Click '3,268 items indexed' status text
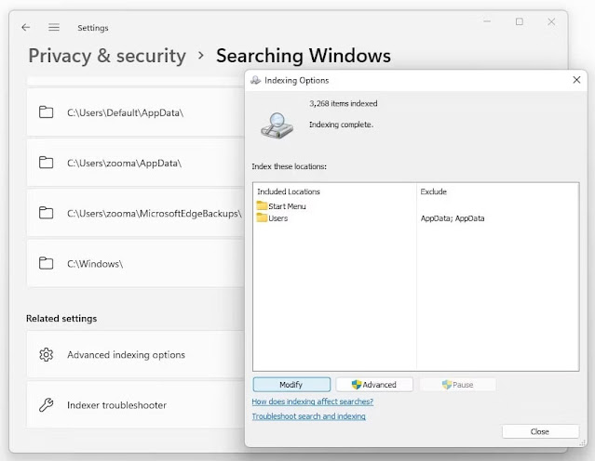Image resolution: width=595 pixels, height=461 pixels. pyautogui.click(x=343, y=103)
